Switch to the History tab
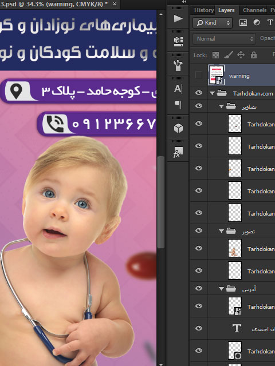The width and height of the screenshot is (275, 366). tap(204, 10)
